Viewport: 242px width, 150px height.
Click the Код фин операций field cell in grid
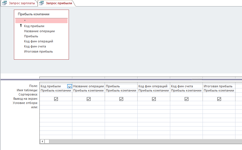154,86
